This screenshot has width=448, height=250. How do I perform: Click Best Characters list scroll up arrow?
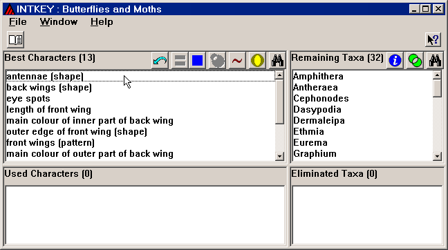280,75
